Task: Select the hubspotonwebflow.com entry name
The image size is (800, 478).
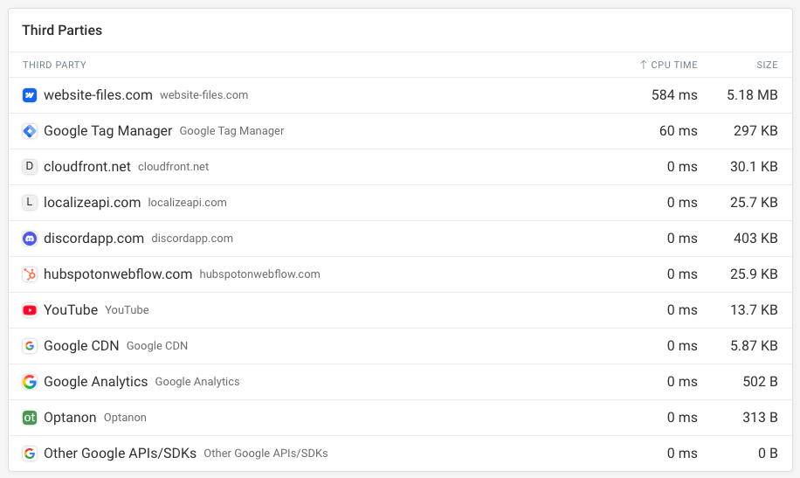Action: 118,274
